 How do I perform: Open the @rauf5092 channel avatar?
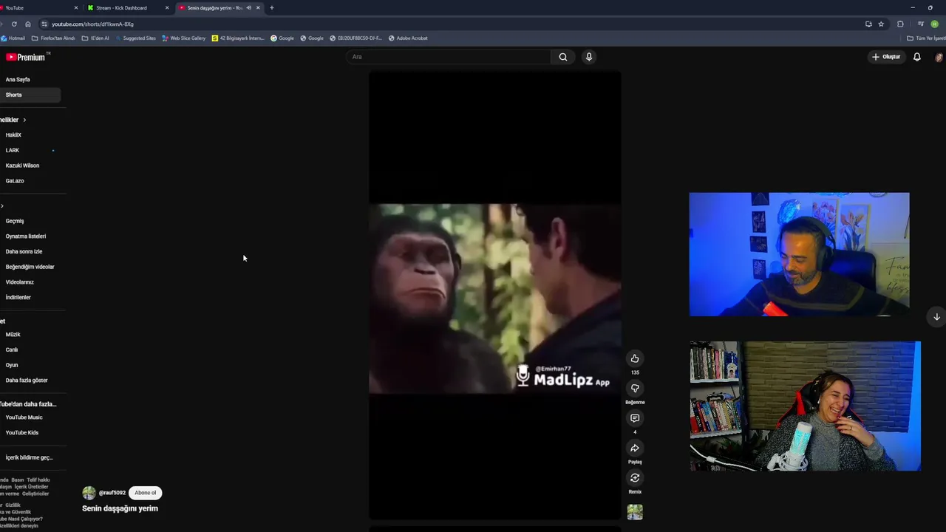(x=89, y=493)
